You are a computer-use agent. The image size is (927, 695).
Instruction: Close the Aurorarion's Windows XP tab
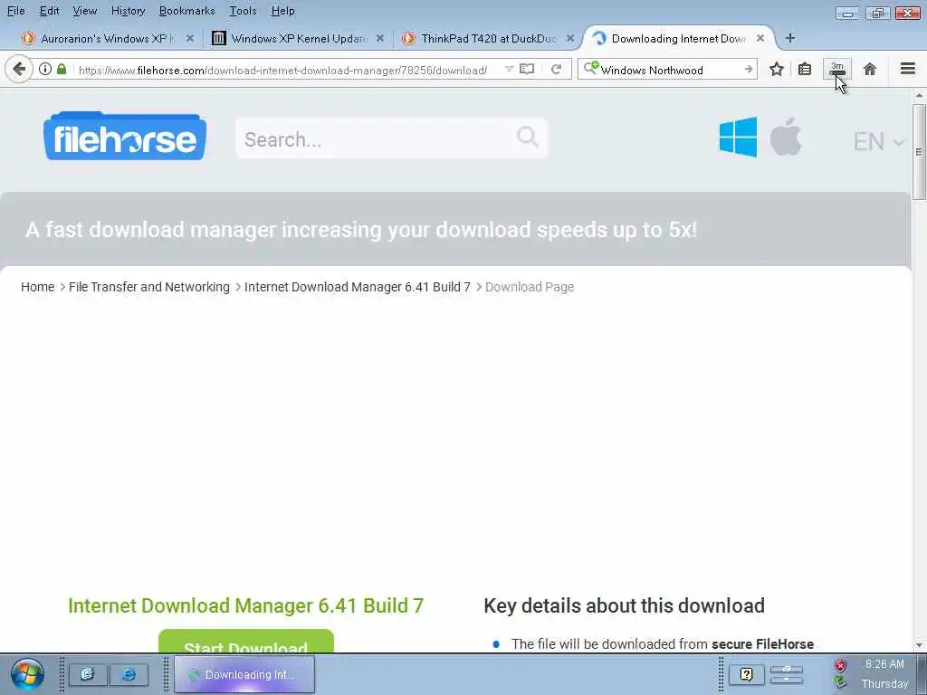click(190, 38)
